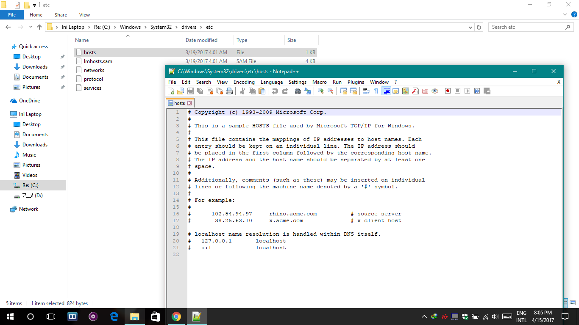This screenshot has height=325, width=579.
Task: Open the Language menu
Action: (x=272, y=82)
